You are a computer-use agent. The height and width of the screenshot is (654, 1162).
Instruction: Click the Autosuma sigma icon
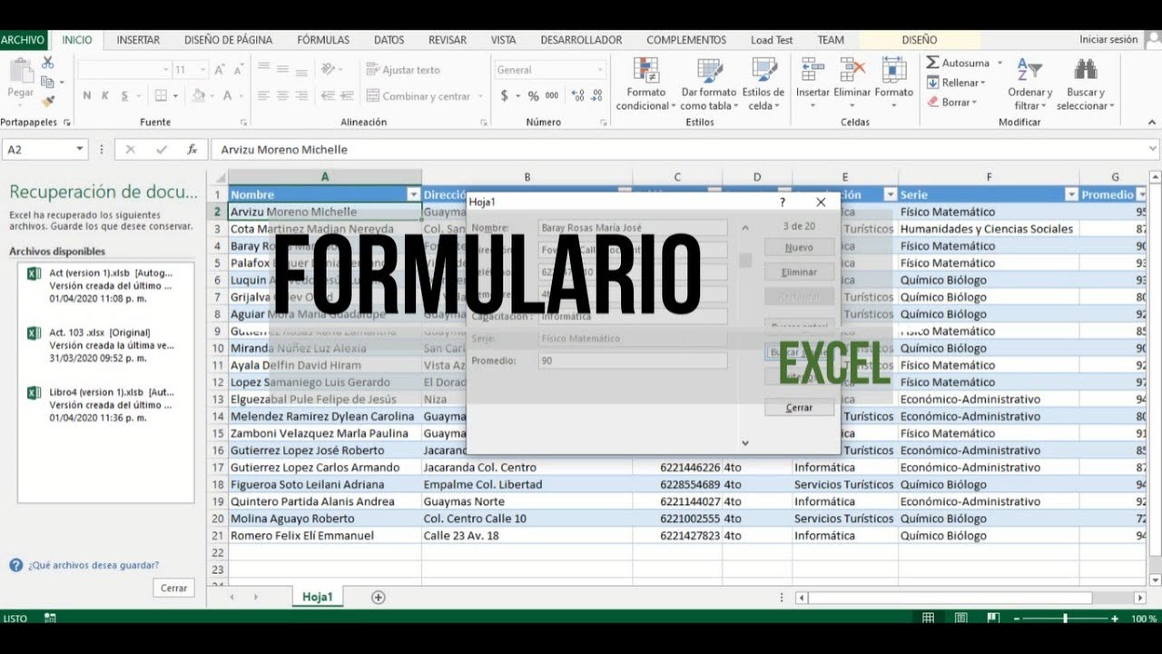[x=932, y=63]
